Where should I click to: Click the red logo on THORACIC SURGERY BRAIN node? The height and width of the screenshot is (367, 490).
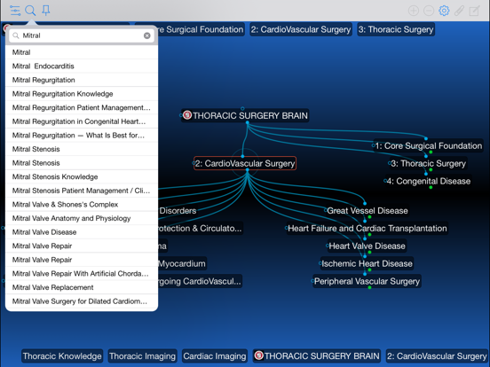pyautogui.click(x=187, y=115)
